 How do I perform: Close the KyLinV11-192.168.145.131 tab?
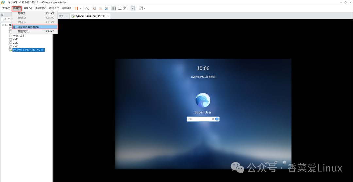108,16
